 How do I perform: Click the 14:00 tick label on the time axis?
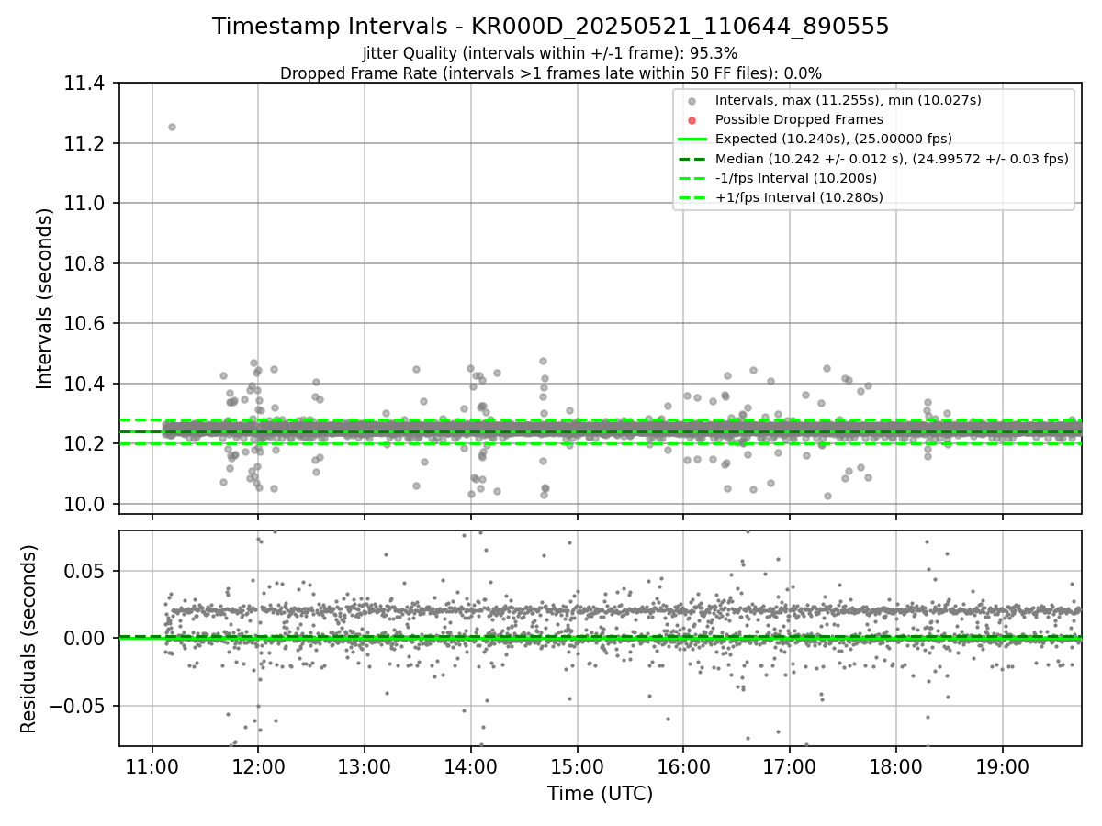pyautogui.click(x=470, y=765)
